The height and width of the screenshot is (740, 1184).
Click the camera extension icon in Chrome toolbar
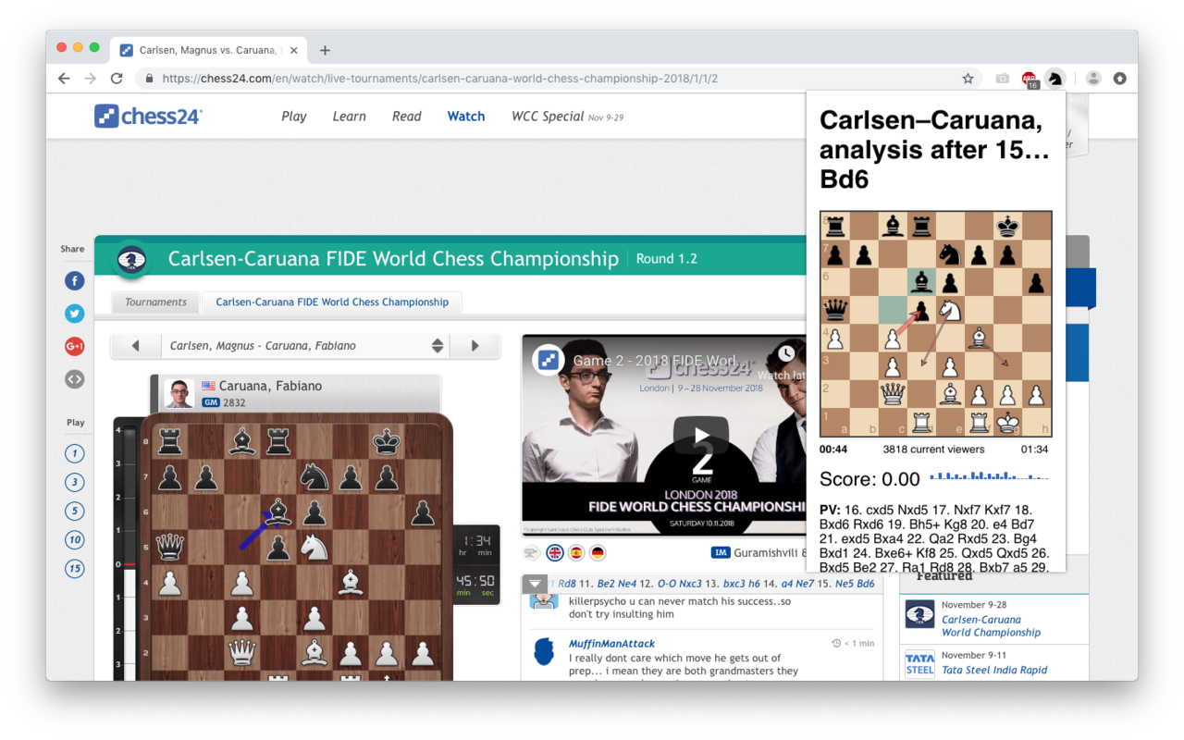point(1002,79)
